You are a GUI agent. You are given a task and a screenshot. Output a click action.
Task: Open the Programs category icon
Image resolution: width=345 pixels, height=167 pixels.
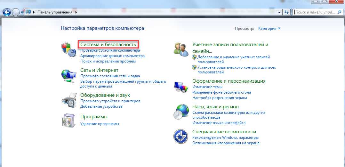tap(68, 121)
